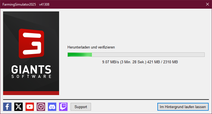212x114 pixels.
Task: Click the empty gray part of progress bar
Action: (x=148, y=55)
